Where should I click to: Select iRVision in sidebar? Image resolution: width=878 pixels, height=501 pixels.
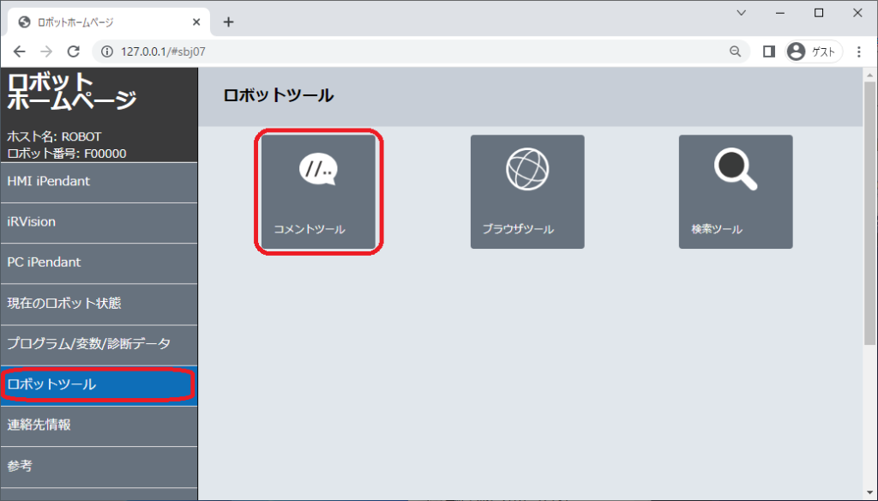click(x=99, y=222)
